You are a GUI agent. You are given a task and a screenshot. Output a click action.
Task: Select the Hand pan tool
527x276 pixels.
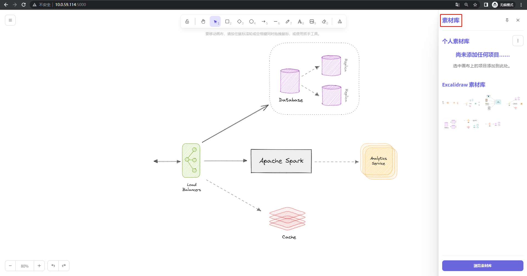[x=203, y=21]
